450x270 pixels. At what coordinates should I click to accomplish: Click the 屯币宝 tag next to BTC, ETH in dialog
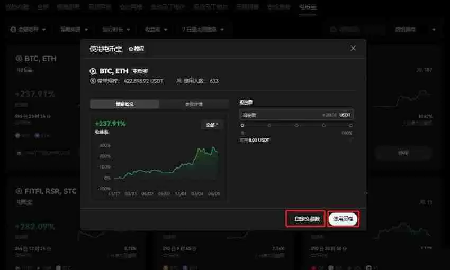point(140,71)
